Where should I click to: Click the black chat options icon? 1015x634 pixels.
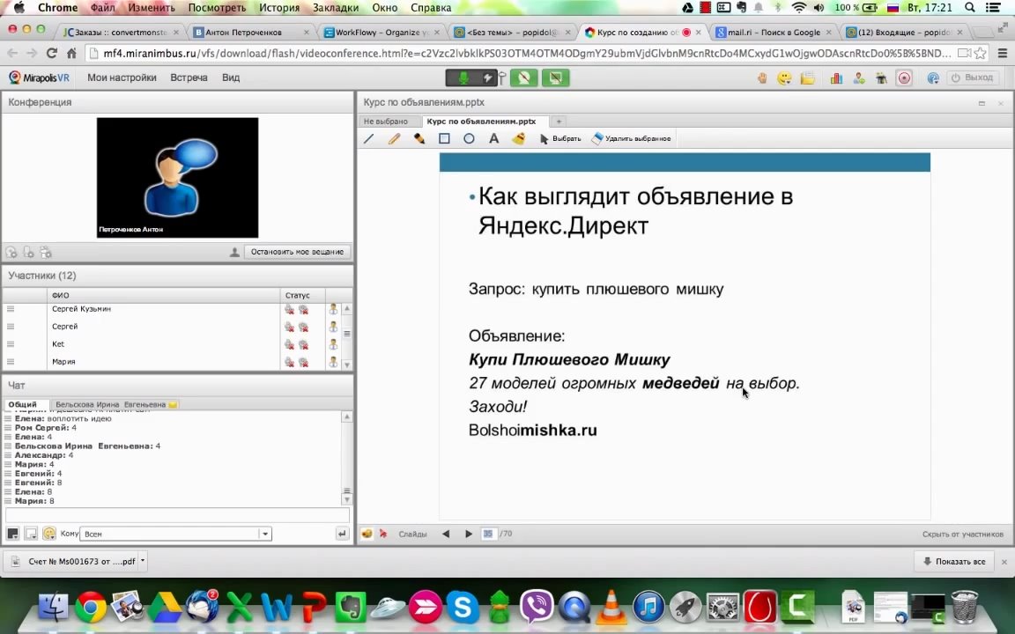(12, 534)
